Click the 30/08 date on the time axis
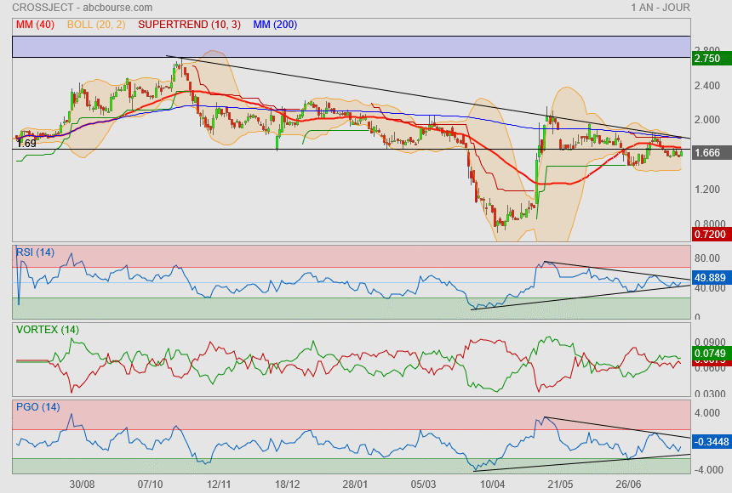732x493 pixels. (82, 484)
